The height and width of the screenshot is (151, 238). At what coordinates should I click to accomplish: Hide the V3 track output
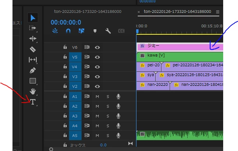pos(97,76)
